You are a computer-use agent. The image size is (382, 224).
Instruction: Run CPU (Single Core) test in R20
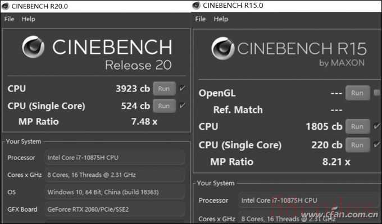pos(164,106)
